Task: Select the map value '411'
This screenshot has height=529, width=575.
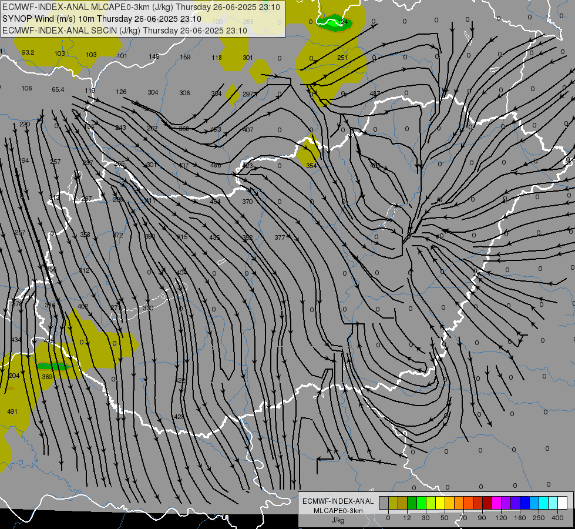Action: [x=150, y=200]
